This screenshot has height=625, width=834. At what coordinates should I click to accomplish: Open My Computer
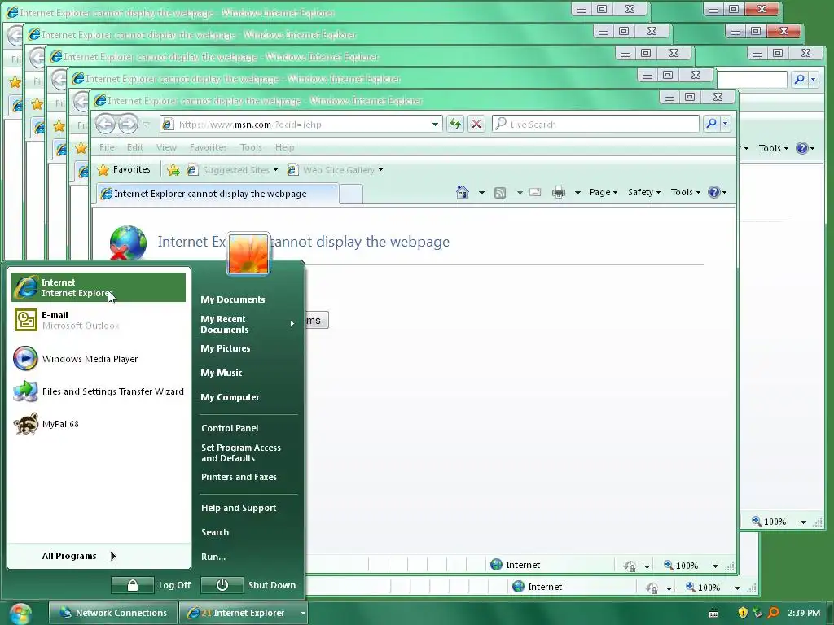click(230, 397)
